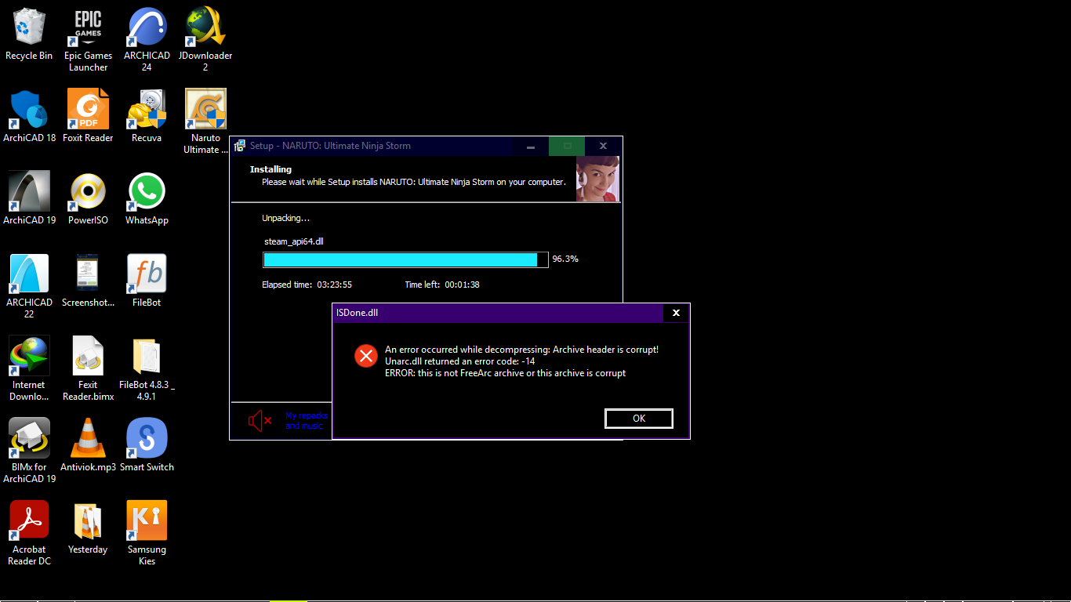This screenshot has width=1071, height=602.
Task: Unmute the installer music speaker icon
Action: [x=259, y=421]
